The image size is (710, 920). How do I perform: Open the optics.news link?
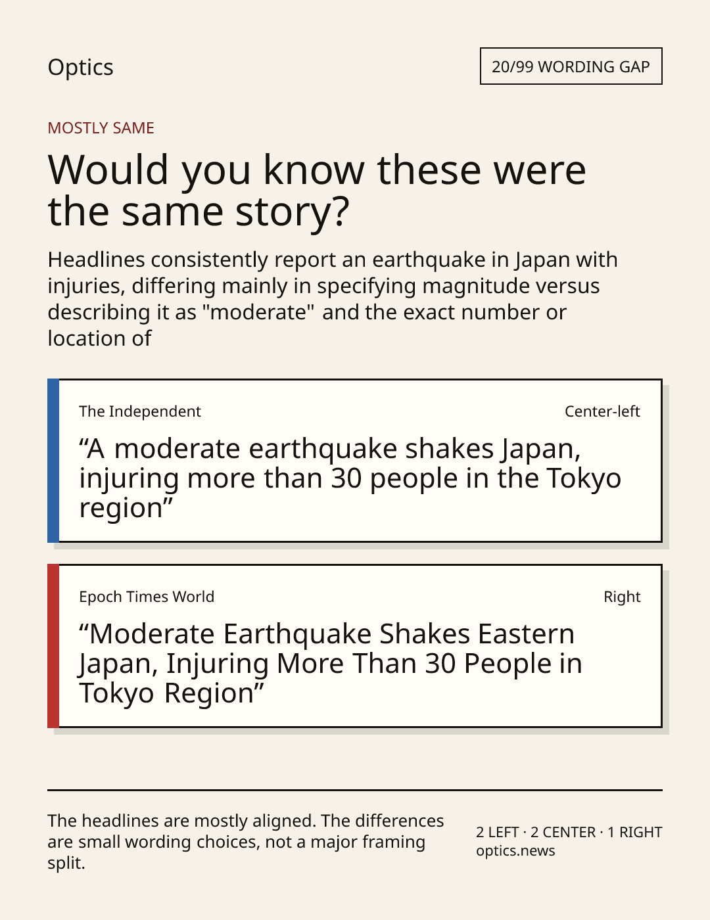tap(515, 851)
